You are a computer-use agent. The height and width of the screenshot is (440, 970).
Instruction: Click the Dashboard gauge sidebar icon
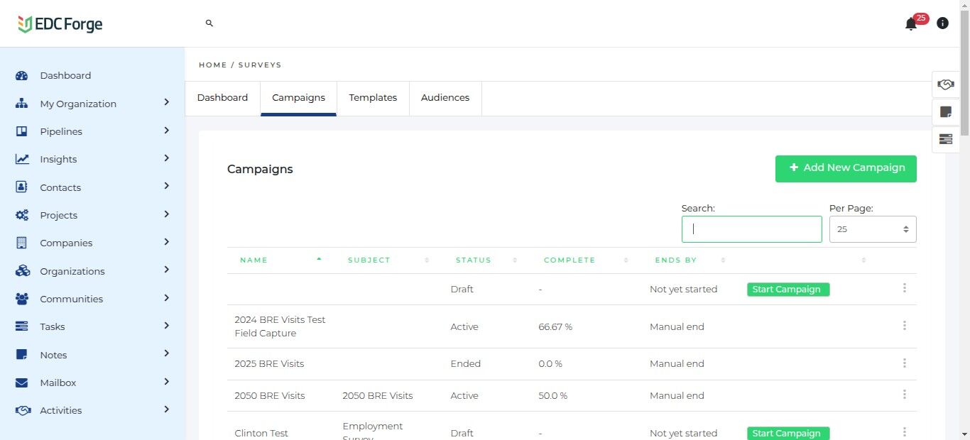click(x=22, y=76)
